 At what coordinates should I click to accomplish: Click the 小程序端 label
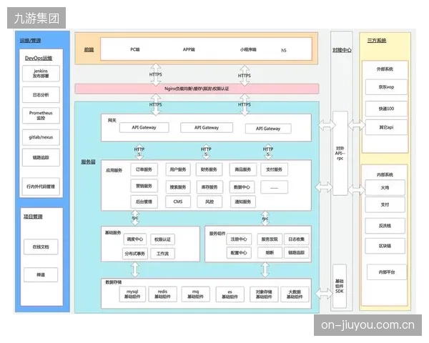click(x=248, y=49)
